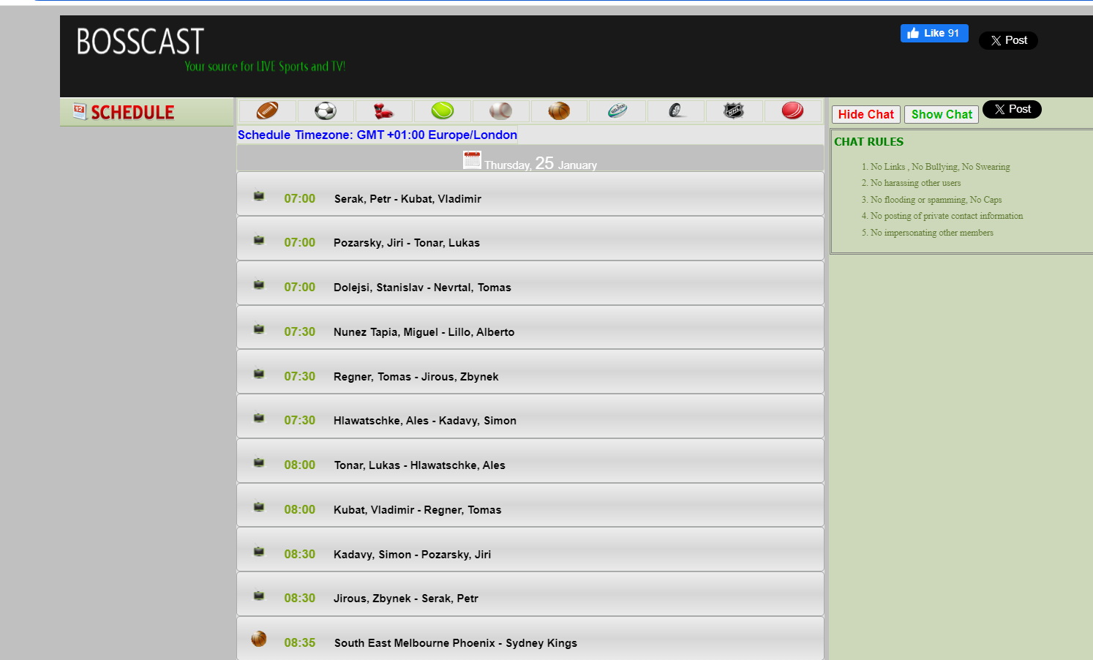
Task: Select the motorsport tire filter icon
Action: [676, 110]
